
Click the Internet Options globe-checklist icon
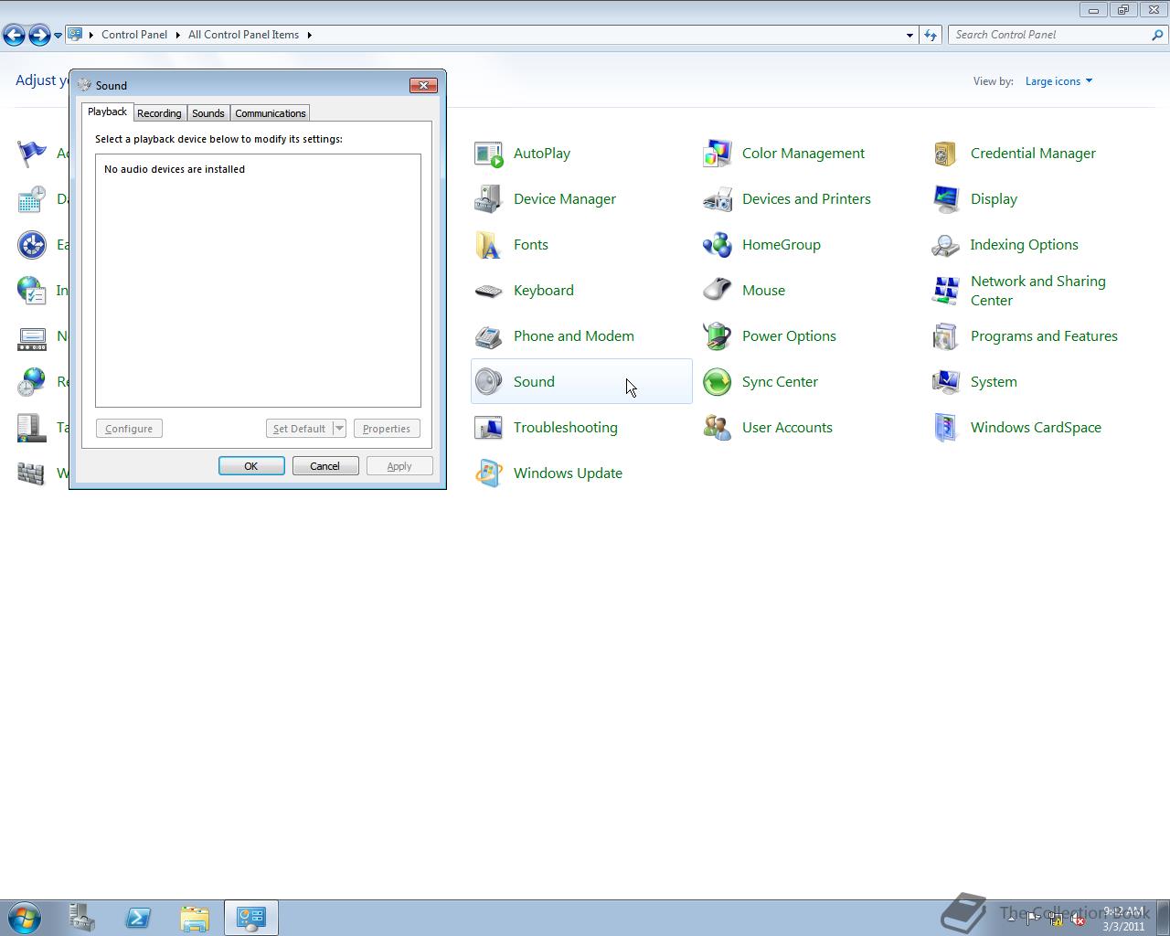pos(31,291)
